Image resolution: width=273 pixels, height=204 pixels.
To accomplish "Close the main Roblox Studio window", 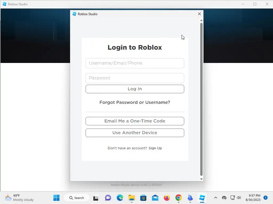I will coord(267,4).
